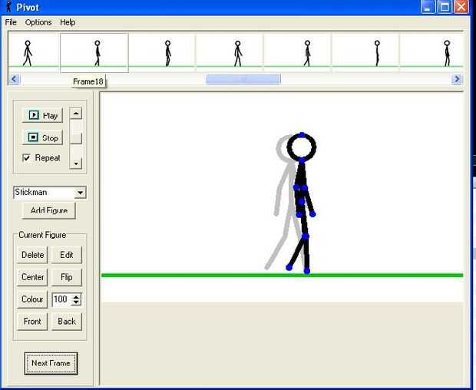Click the blue neck joint handle of the stickman
The image size is (476, 390).
click(302, 160)
